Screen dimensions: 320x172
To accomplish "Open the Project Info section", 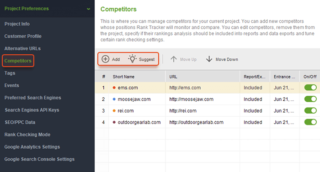I will click(17, 24).
